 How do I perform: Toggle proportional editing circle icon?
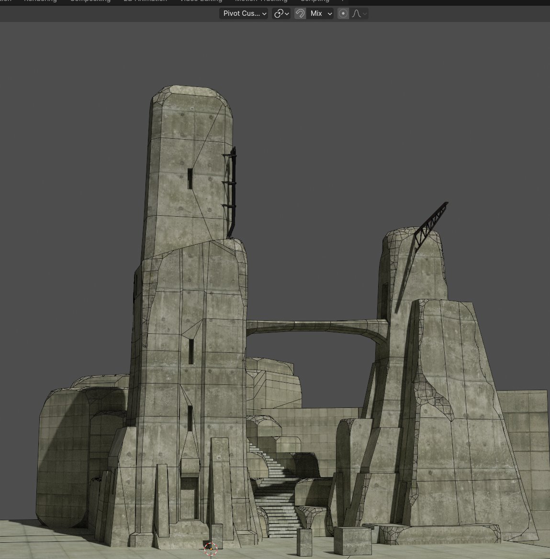(x=343, y=13)
